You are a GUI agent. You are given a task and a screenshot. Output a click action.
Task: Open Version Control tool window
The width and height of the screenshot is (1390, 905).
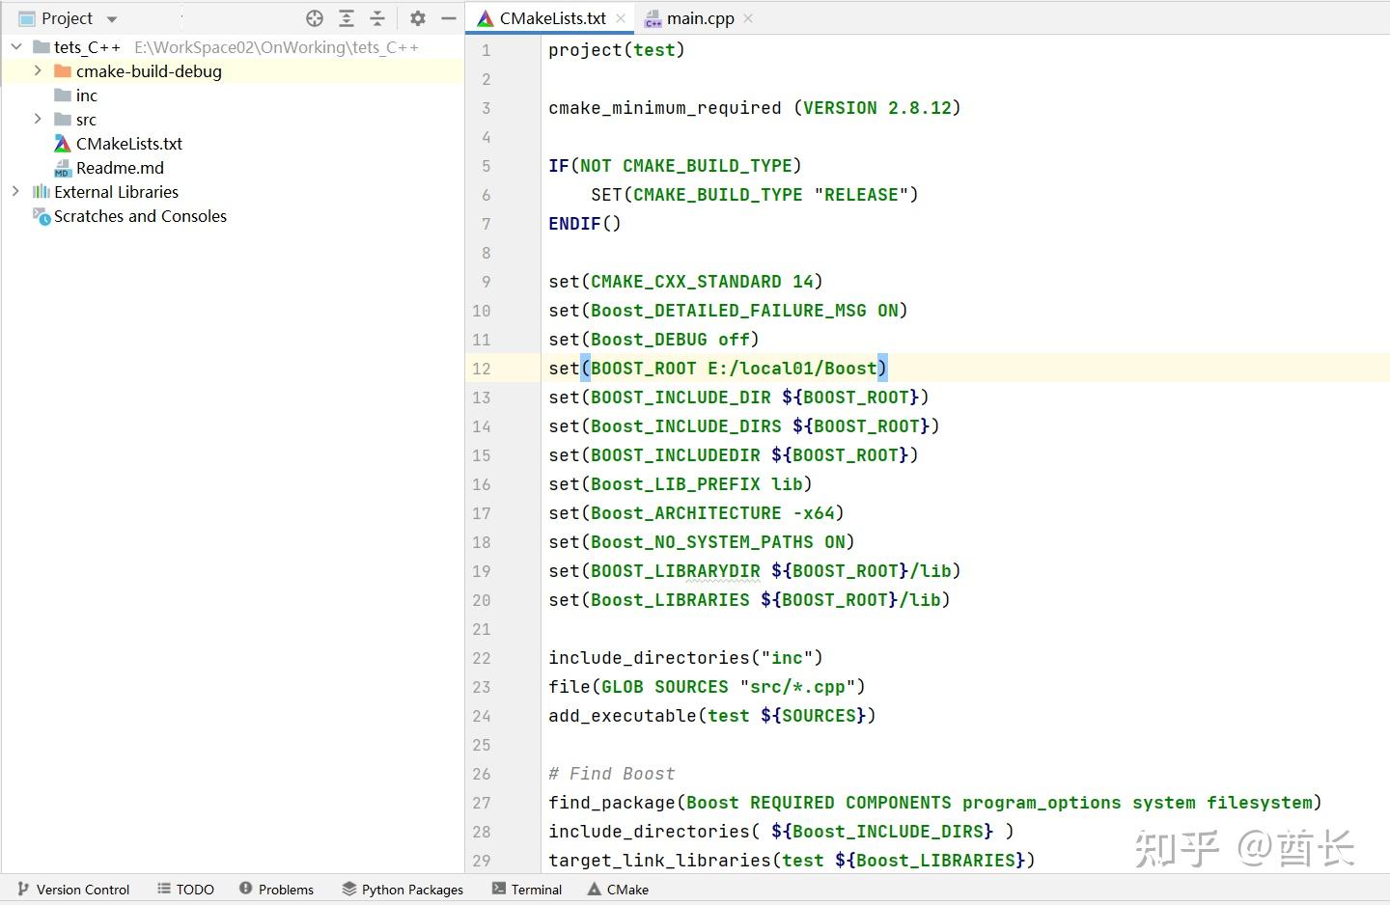pyautogui.click(x=73, y=890)
